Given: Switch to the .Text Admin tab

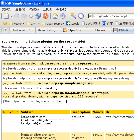Looking at the screenshot, I should point(22,30).
